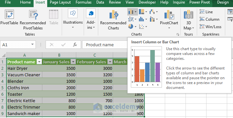This screenshot has width=233, height=118.
Task: Select the Cloths Iron cell
Action: pos(25,88)
